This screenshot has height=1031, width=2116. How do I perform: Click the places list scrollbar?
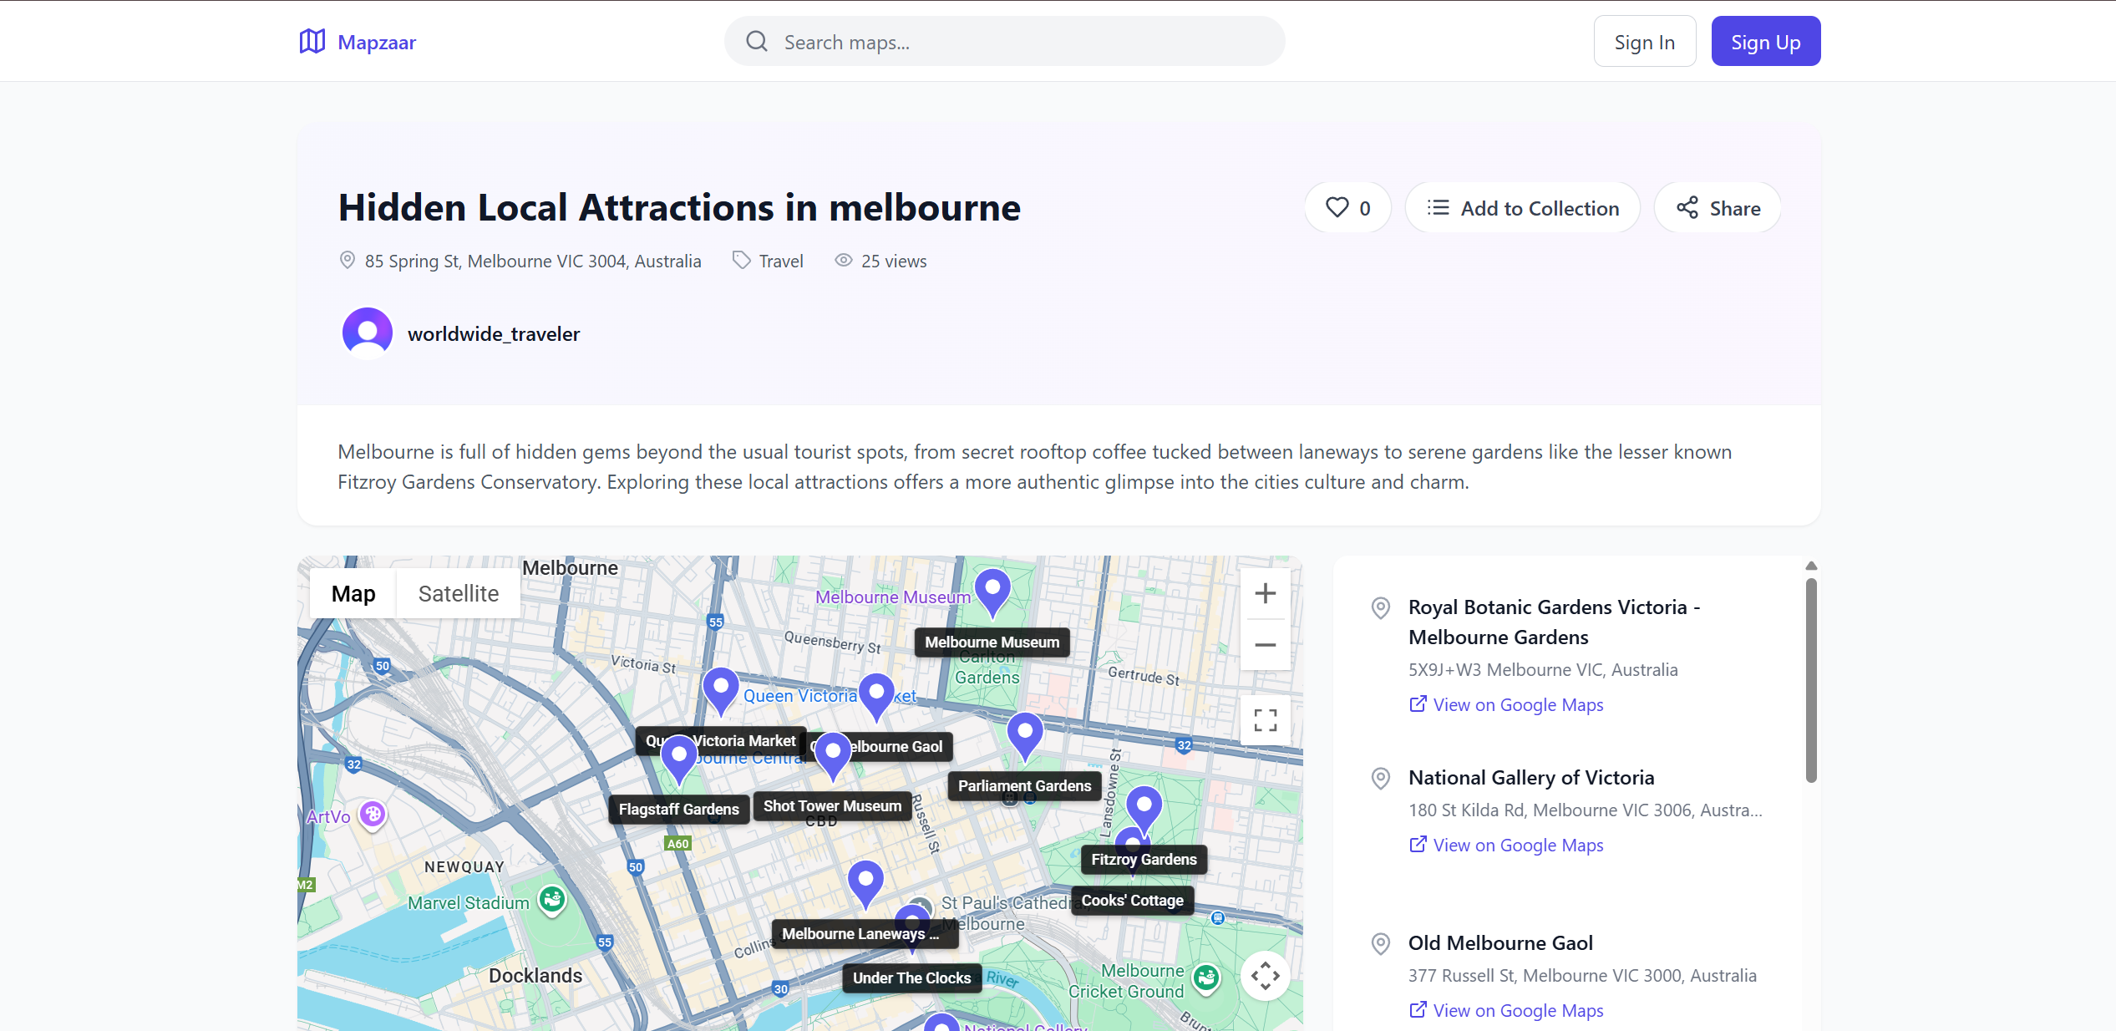(x=1810, y=679)
